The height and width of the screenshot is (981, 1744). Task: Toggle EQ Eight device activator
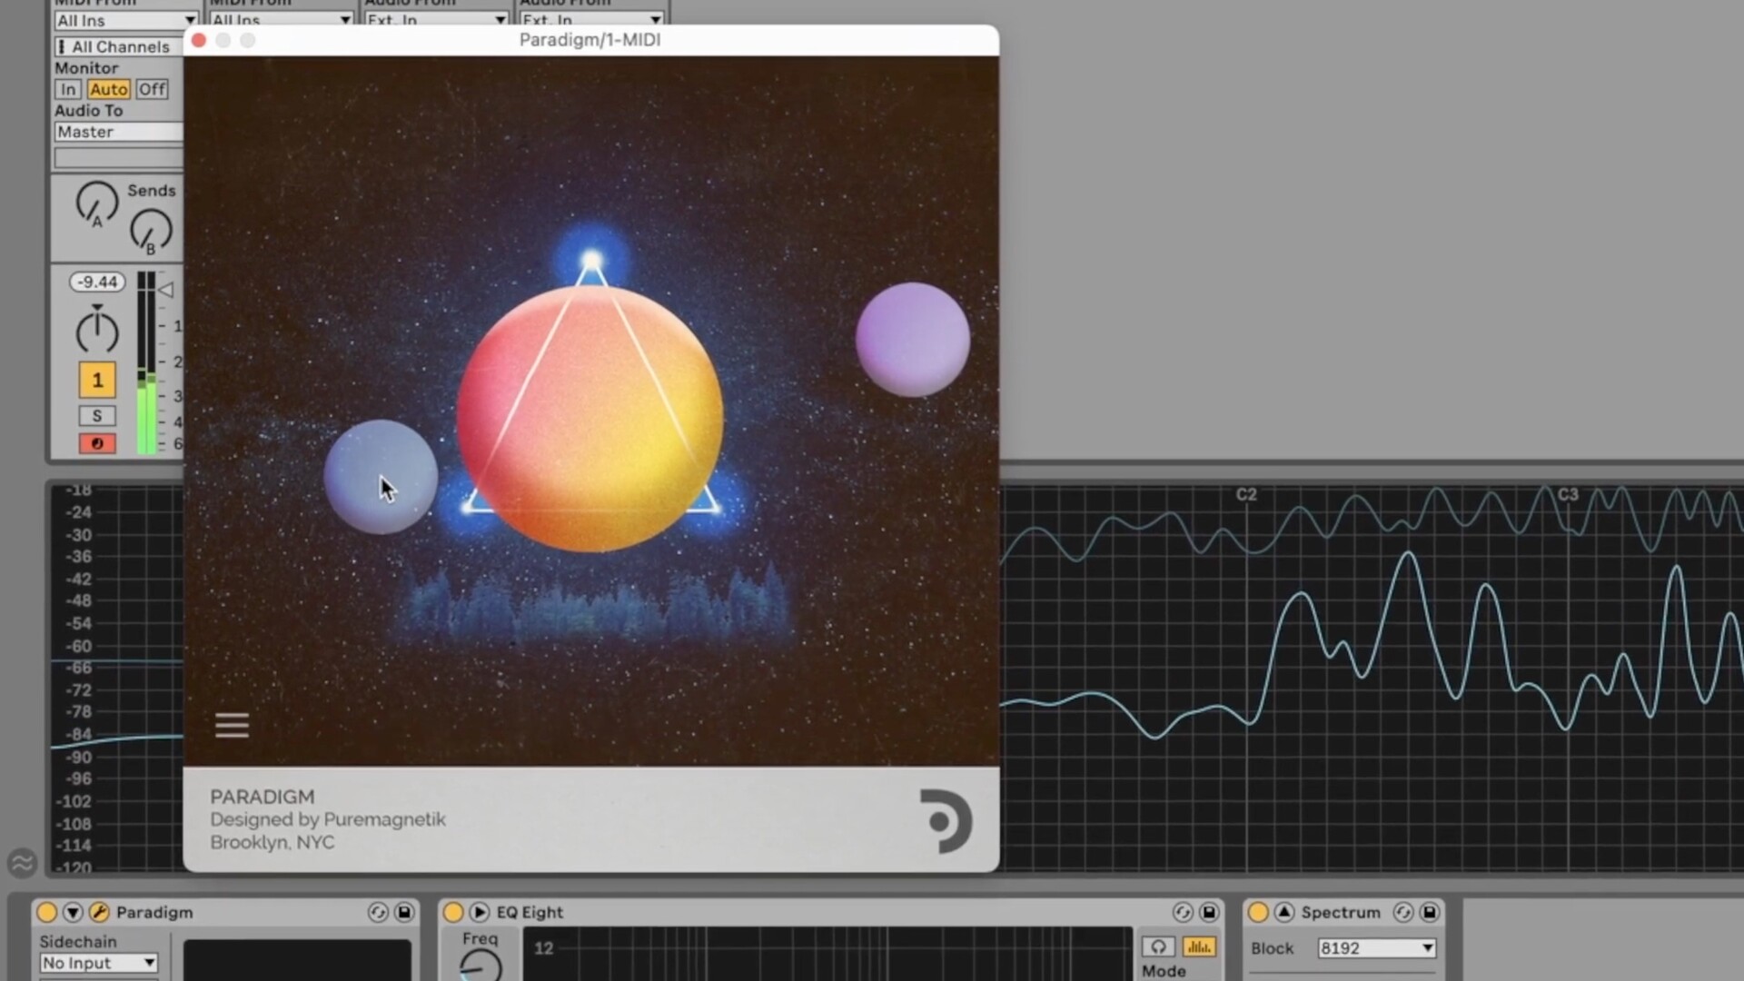point(453,912)
